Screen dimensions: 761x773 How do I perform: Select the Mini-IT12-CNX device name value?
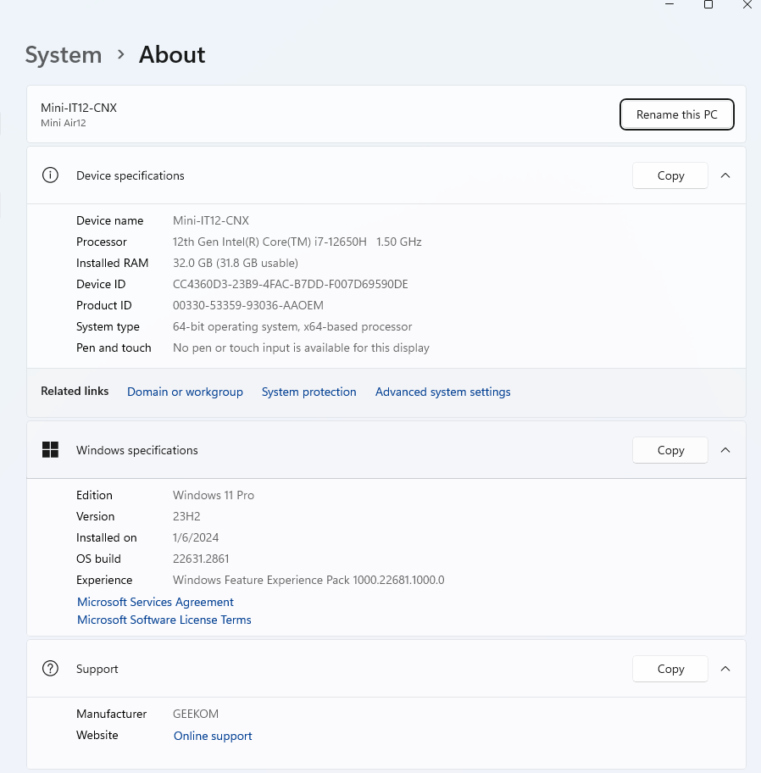point(211,220)
